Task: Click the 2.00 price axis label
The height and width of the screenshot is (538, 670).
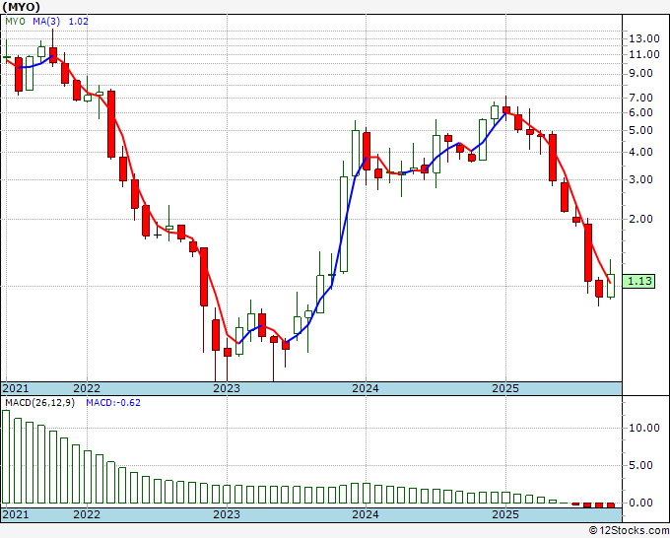Action: click(641, 220)
